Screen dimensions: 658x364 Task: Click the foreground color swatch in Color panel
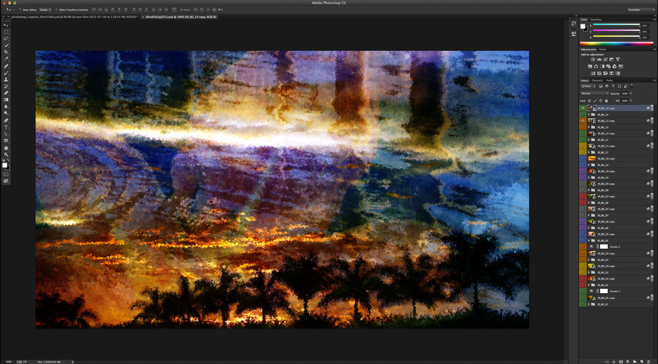583,26
